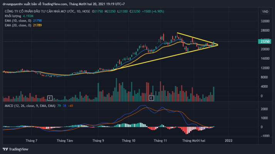This screenshot has height=154, width=275.
Task: Click the VND currency button
Action: pos(265,12)
